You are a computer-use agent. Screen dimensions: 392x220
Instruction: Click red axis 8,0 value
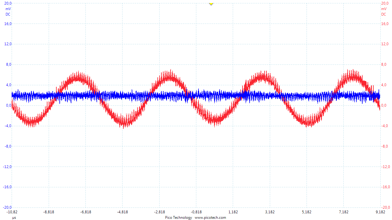(x=384, y=64)
